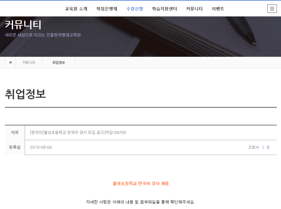
Task: Click the registration date 2019-08-06
Action: [x=41, y=147]
